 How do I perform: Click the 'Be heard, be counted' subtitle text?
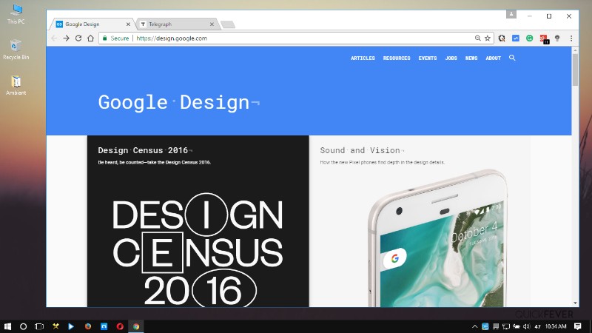155,162
